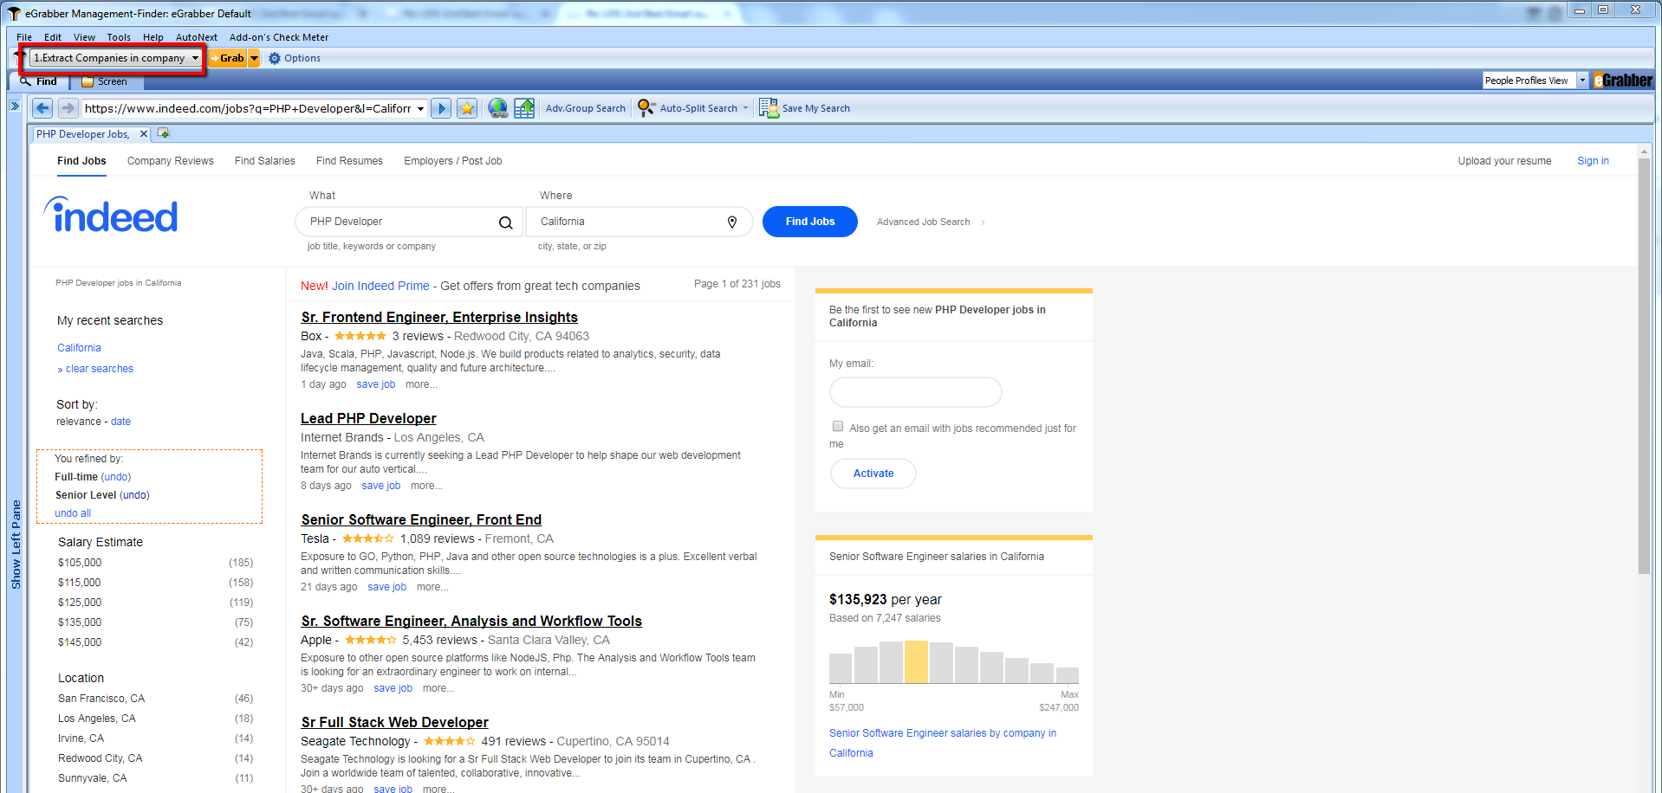Sort results by date
This screenshot has height=793, width=1662.
tap(120, 422)
